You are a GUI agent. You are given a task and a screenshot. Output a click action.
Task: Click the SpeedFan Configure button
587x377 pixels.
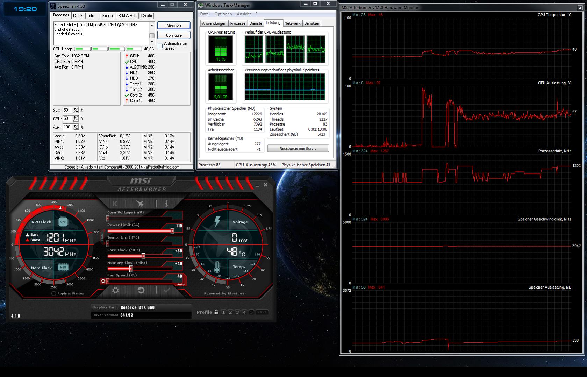pos(174,35)
